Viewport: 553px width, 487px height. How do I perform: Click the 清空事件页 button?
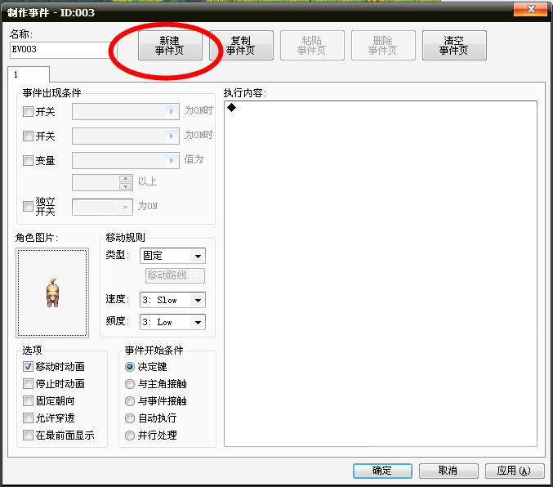pos(454,45)
